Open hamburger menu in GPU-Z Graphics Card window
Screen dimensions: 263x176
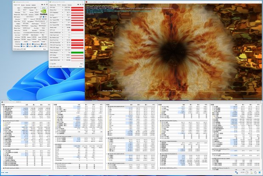tap(47, 5)
